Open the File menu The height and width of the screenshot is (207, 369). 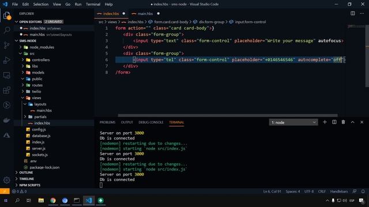point(15,4)
